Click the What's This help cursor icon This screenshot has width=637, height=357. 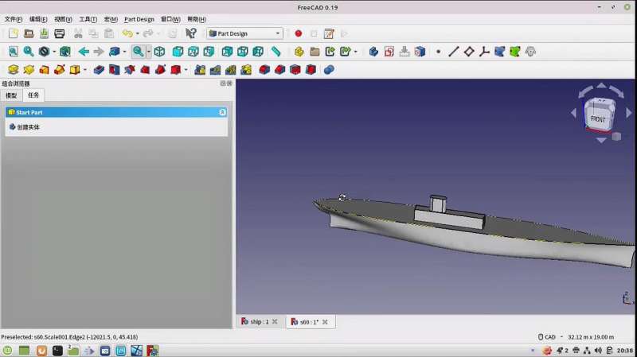tap(191, 33)
